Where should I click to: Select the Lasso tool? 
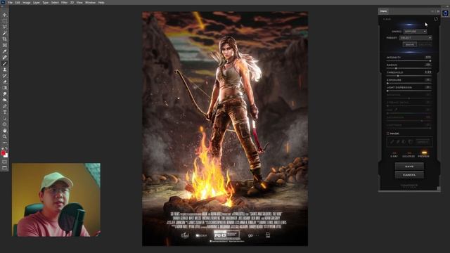click(x=5, y=27)
